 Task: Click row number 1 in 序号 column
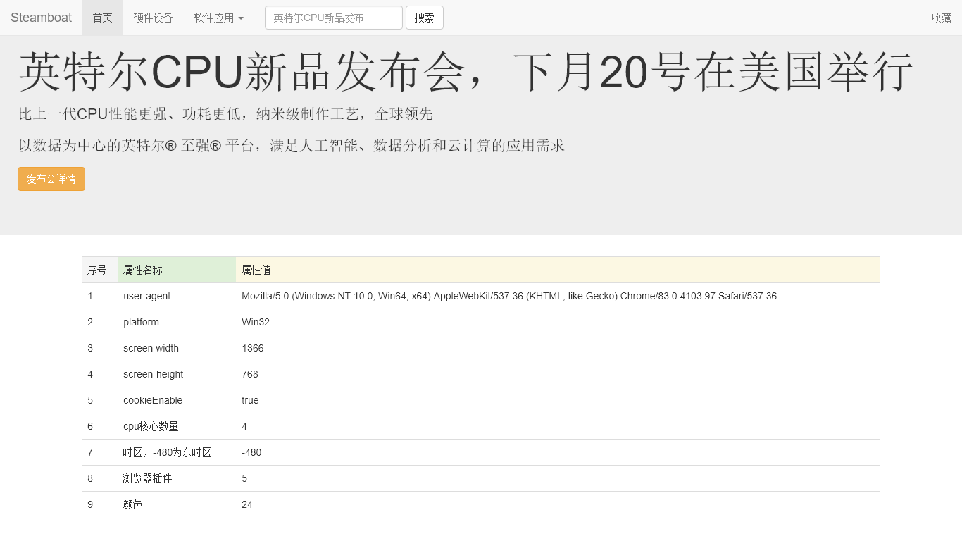tap(99, 296)
